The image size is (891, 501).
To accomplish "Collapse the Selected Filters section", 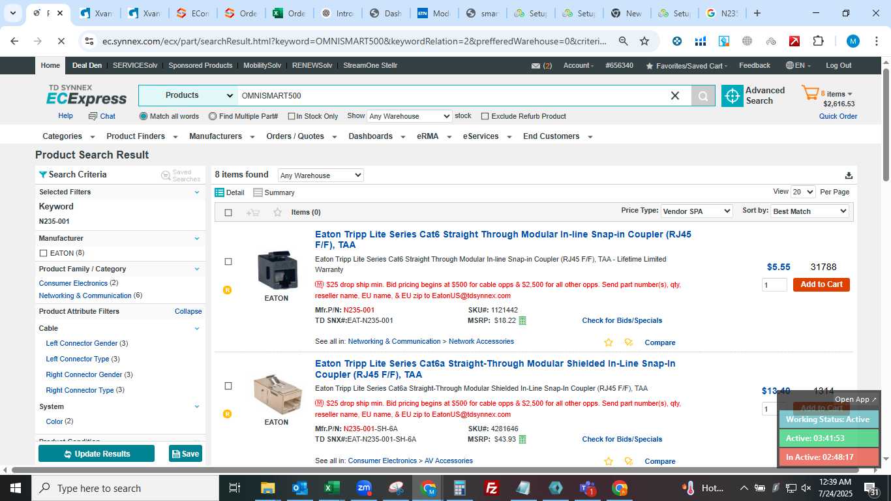I will (197, 192).
